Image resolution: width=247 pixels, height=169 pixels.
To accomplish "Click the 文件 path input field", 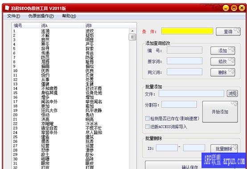I will pos(191,94).
